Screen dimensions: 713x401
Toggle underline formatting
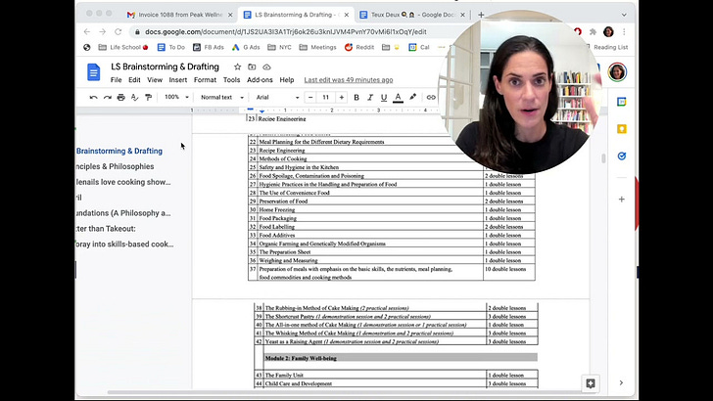(x=384, y=97)
